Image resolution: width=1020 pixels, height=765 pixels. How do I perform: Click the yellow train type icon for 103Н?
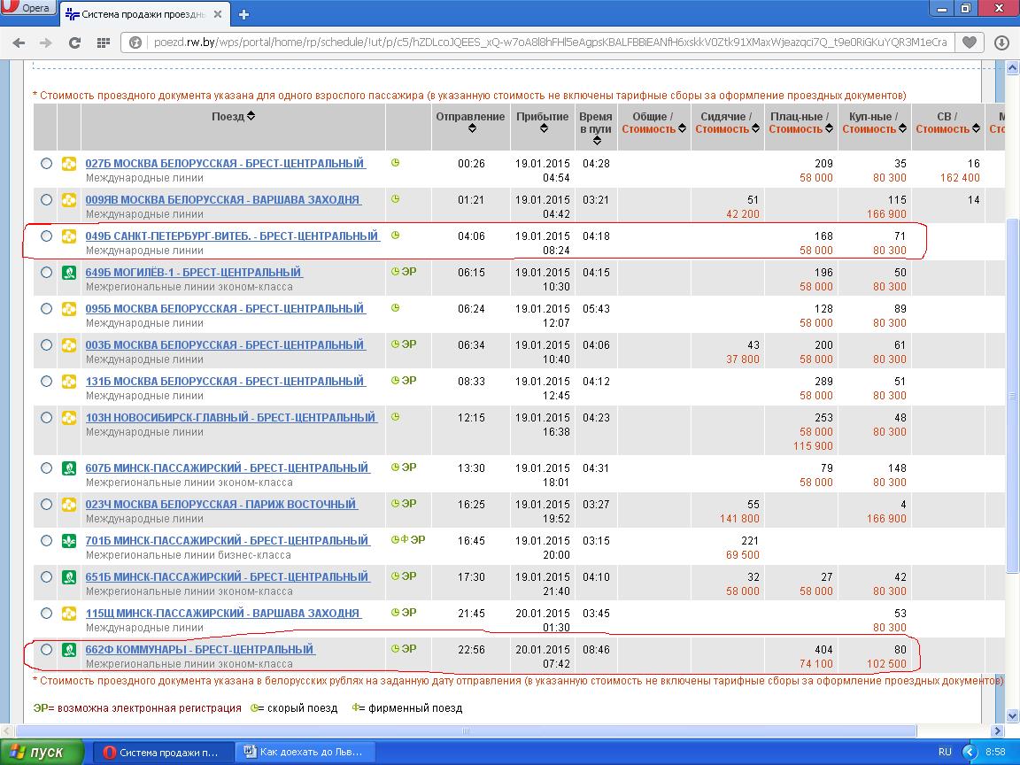[x=69, y=418]
